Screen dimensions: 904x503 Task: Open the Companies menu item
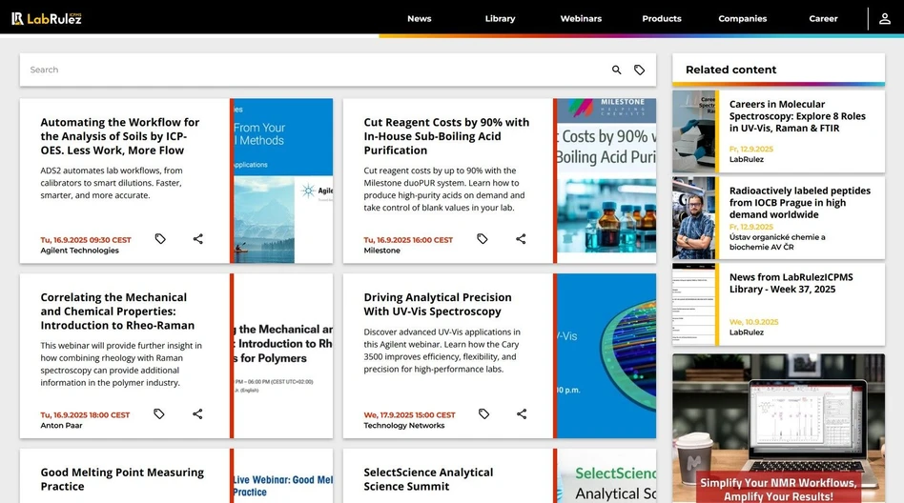coord(742,18)
